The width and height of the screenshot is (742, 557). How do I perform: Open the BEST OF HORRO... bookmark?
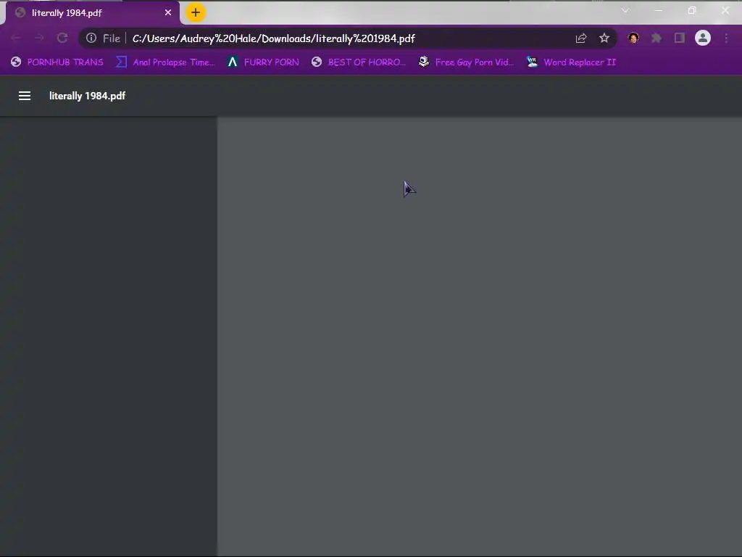tap(359, 62)
